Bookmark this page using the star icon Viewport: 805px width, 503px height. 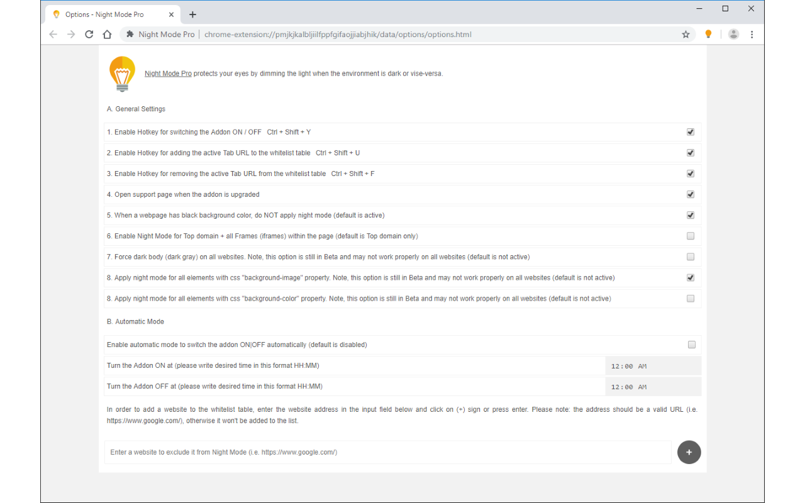tap(686, 35)
